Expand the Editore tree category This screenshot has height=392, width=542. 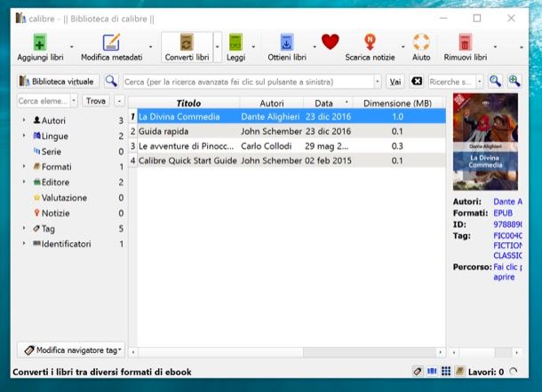tap(24, 182)
